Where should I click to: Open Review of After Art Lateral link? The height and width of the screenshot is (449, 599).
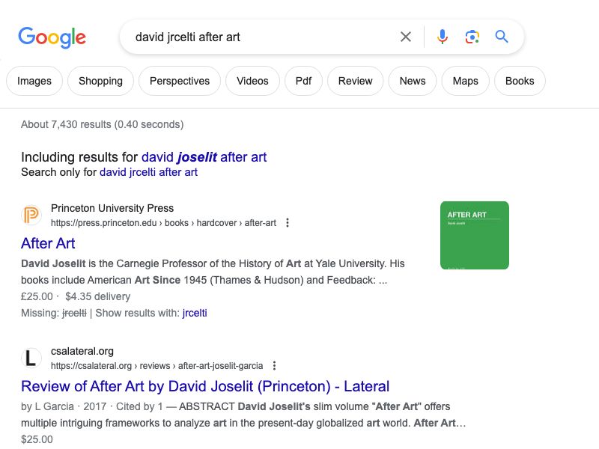(x=205, y=386)
